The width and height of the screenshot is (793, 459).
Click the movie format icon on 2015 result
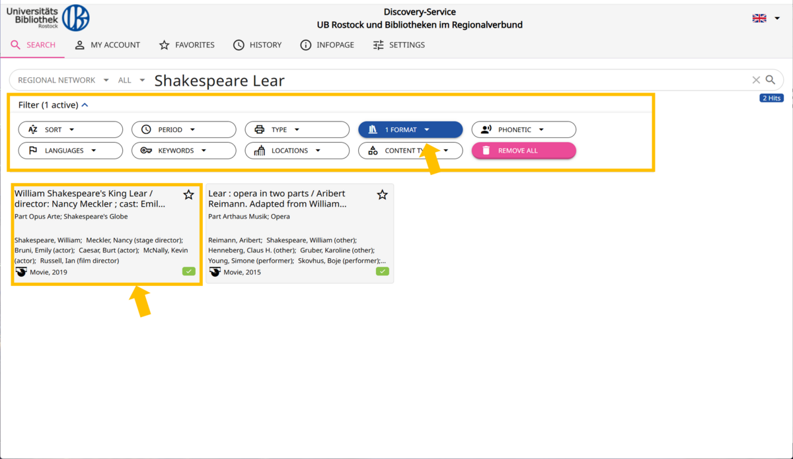coord(215,271)
